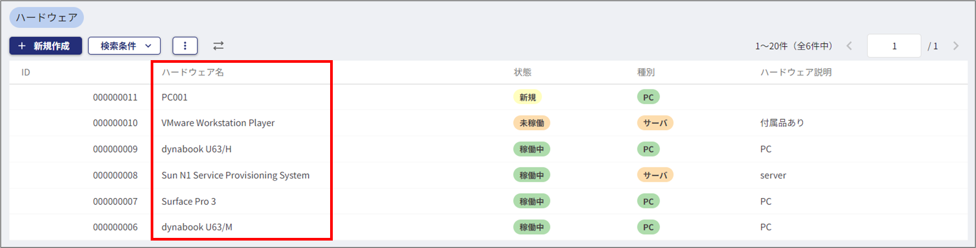
Task: Click the 種別 column header
Action: point(646,72)
